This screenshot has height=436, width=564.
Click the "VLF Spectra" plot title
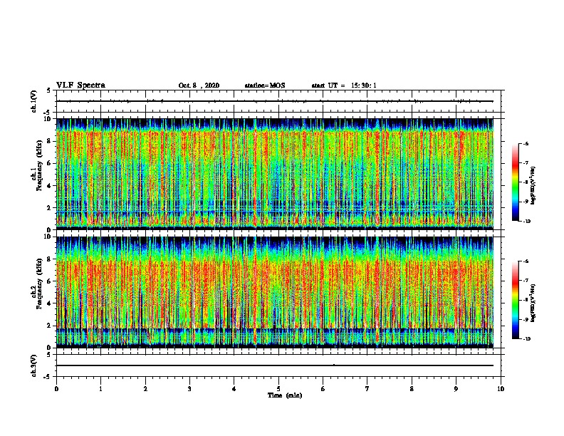click(x=80, y=85)
